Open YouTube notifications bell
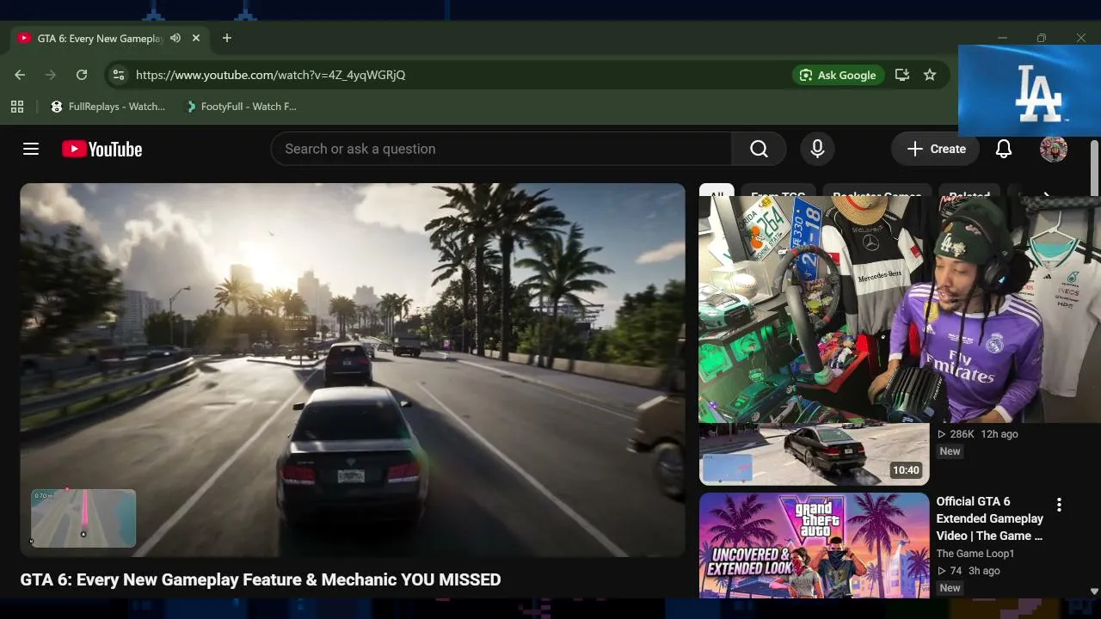This screenshot has width=1101, height=619. click(1004, 149)
